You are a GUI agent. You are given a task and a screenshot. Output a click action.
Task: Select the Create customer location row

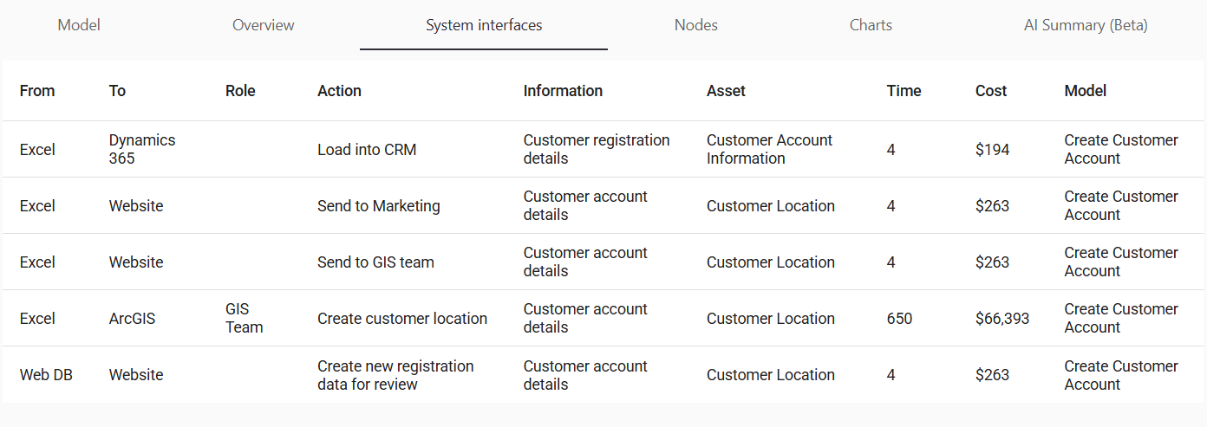click(x=402, y=319)
